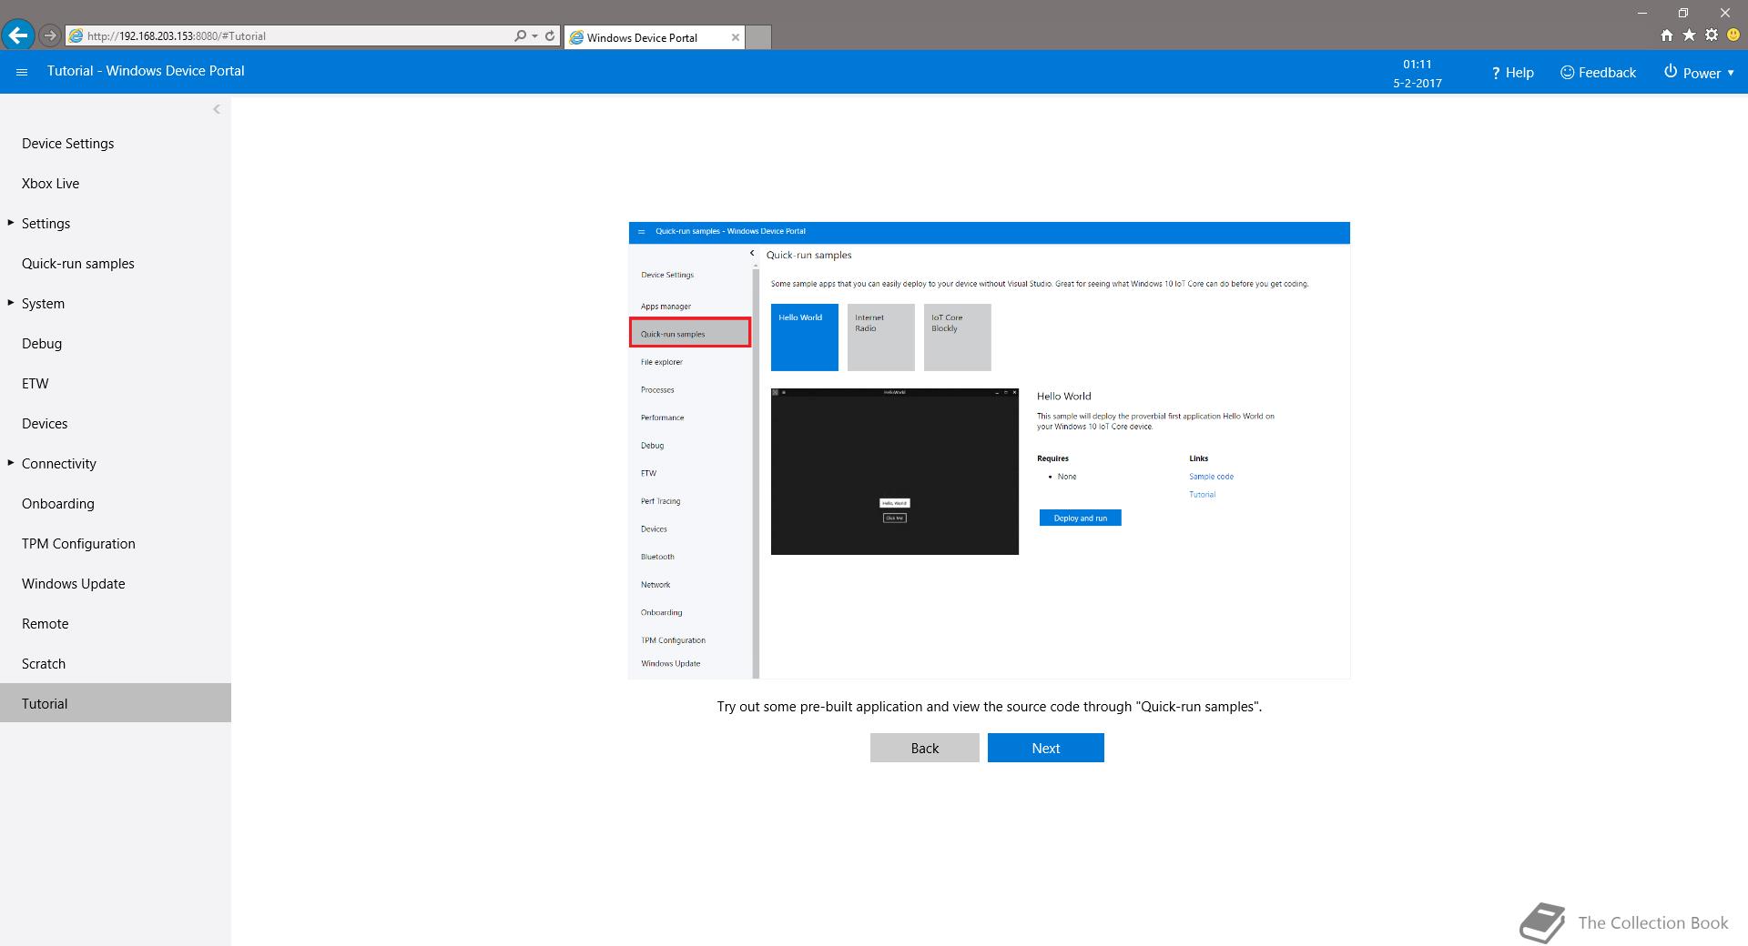Click the search magnifier in address bar
Viewport: 1748px width, 946px height.
[520, 35]
